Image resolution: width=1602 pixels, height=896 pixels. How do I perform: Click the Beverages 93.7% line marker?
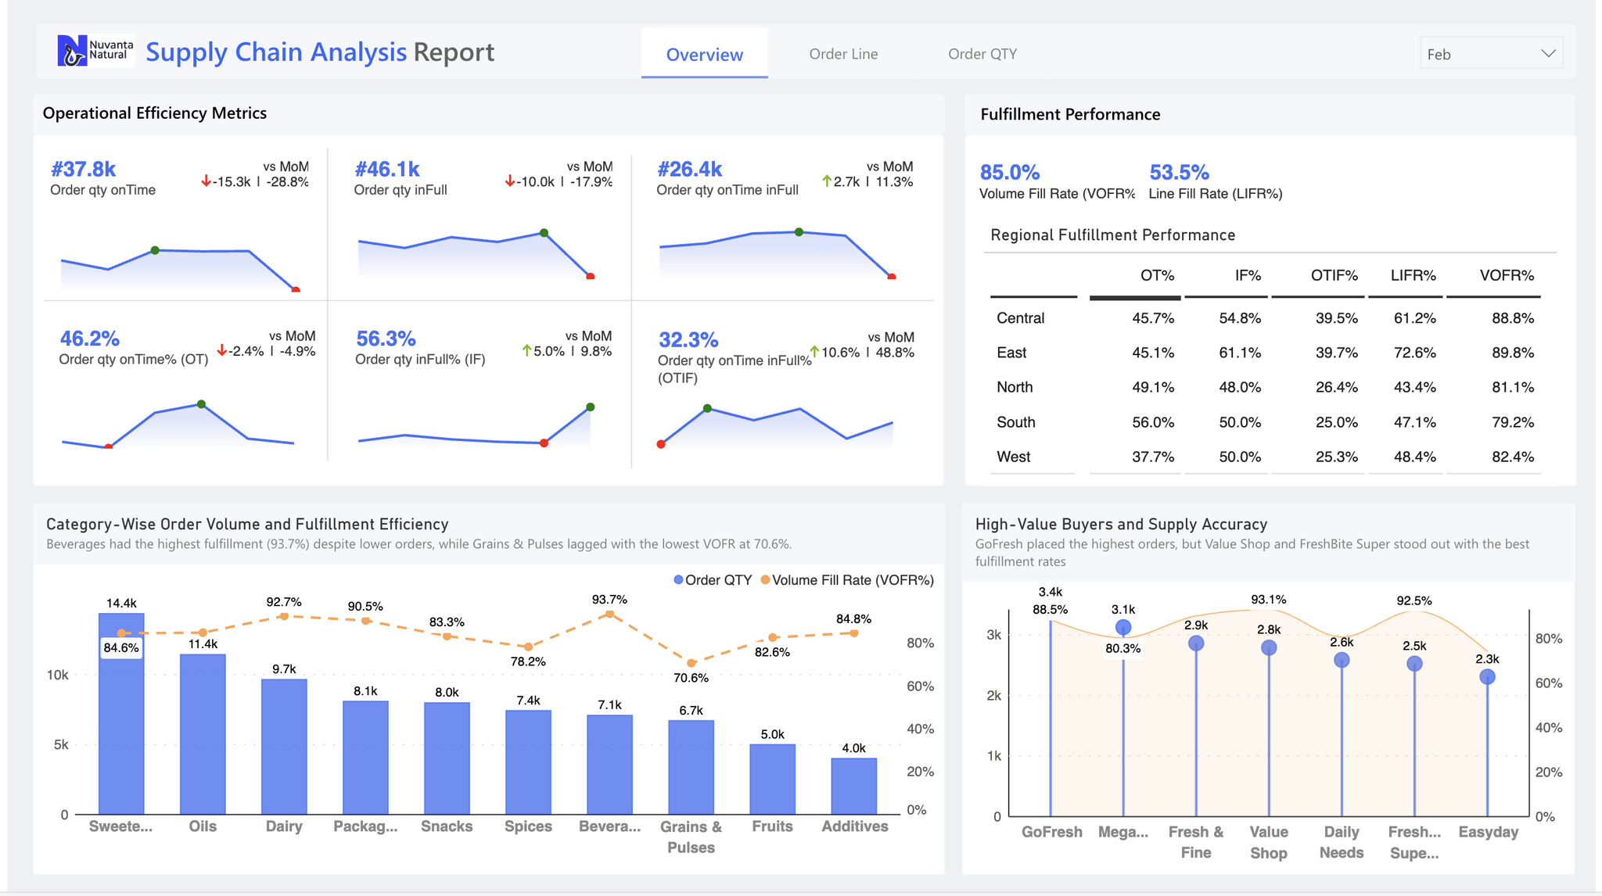pyautogui.click(x=609, y=615)
